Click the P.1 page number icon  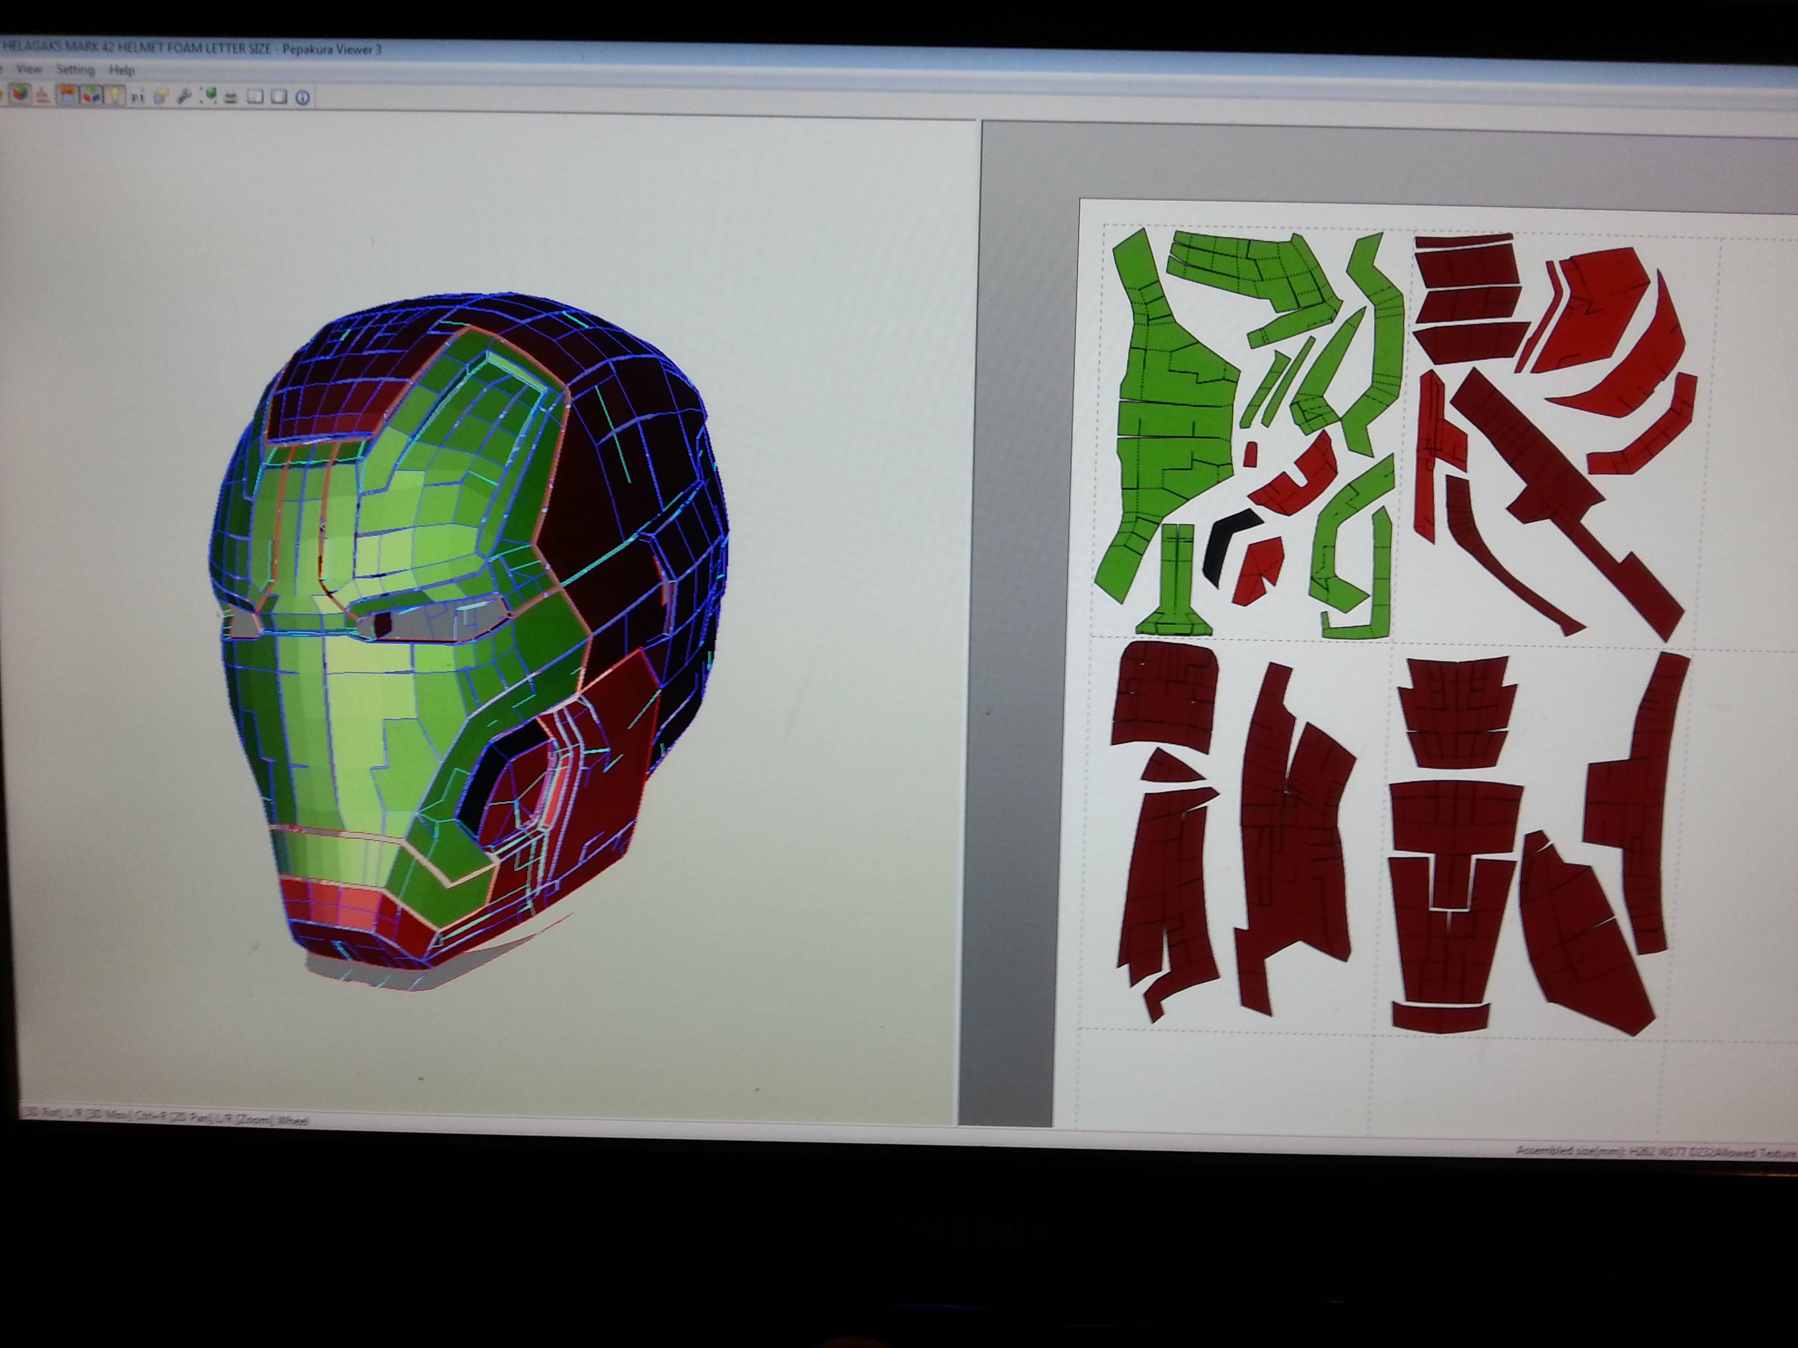pyautogui.click(x=137, y=97)
